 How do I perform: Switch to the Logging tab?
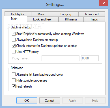tap(66, 14)
